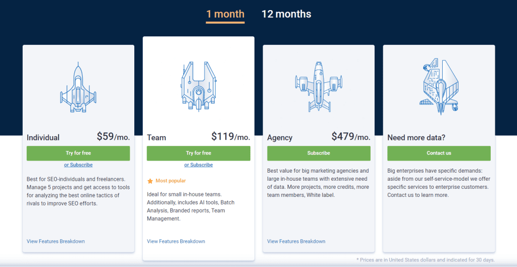Switch to 1 month billing tab
The width and height of the screenshot is (517, 267).
click(225, 14)
